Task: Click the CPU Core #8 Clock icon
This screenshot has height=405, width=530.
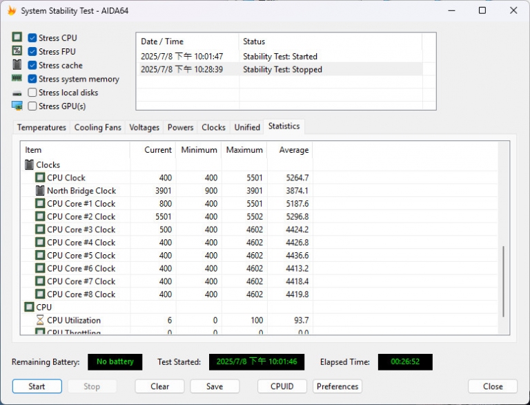Action: (40, 294)
